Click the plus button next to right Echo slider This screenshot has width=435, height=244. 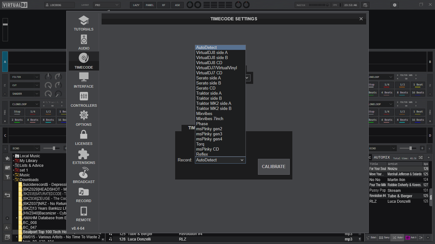(422, 148)
